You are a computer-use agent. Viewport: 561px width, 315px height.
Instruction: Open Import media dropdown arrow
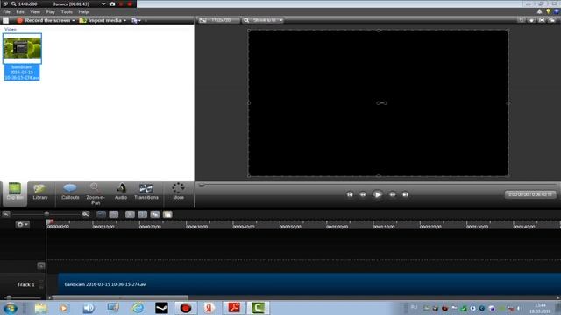[x=124, y=20]
